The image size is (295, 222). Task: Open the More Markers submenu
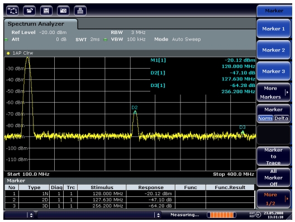click(x=273, y=93)
